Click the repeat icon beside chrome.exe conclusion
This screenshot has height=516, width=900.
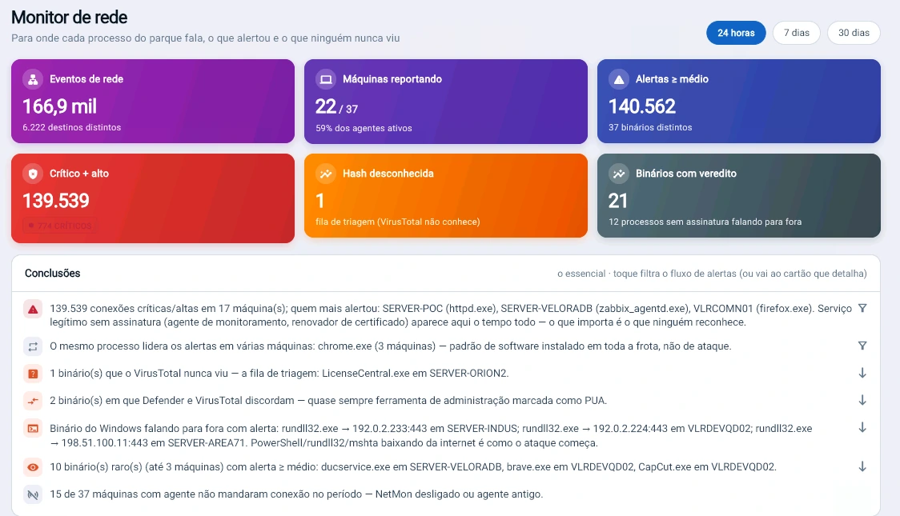point(33,346)
